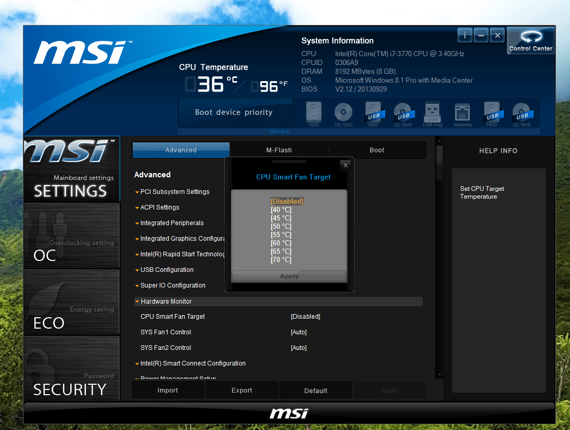Click the USB Key boot device icon
Viewport: 570px width, 430px height.
[433, 113]
